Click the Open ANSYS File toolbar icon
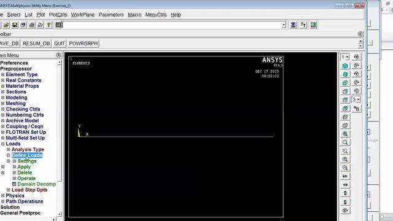Image resolution: width=393 pixels, height=221 pixels. coord(6,25)
